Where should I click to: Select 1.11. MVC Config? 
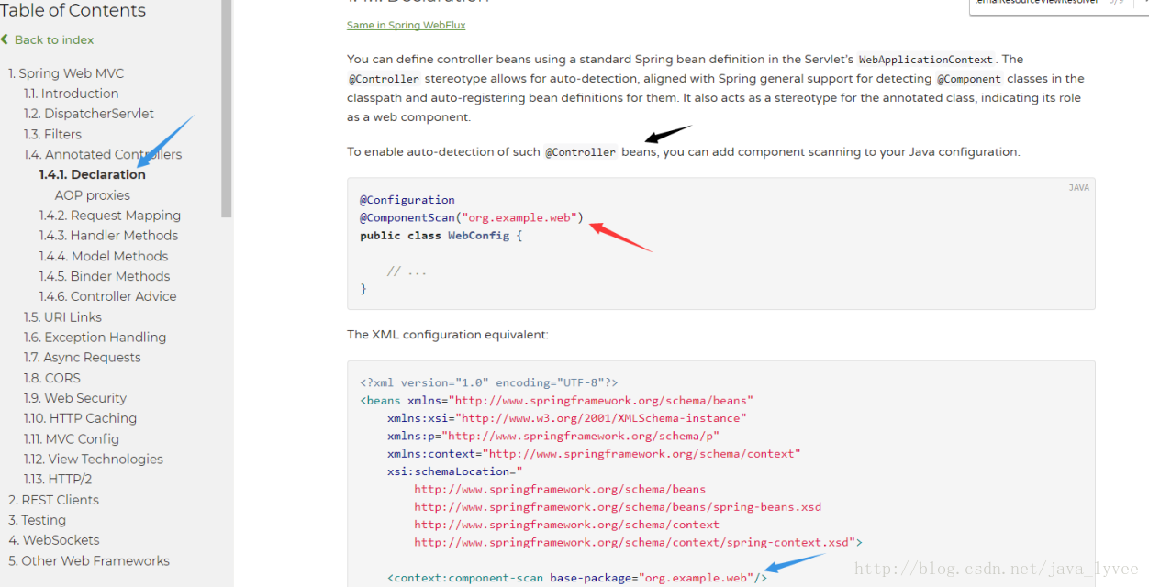coord(72,438)
